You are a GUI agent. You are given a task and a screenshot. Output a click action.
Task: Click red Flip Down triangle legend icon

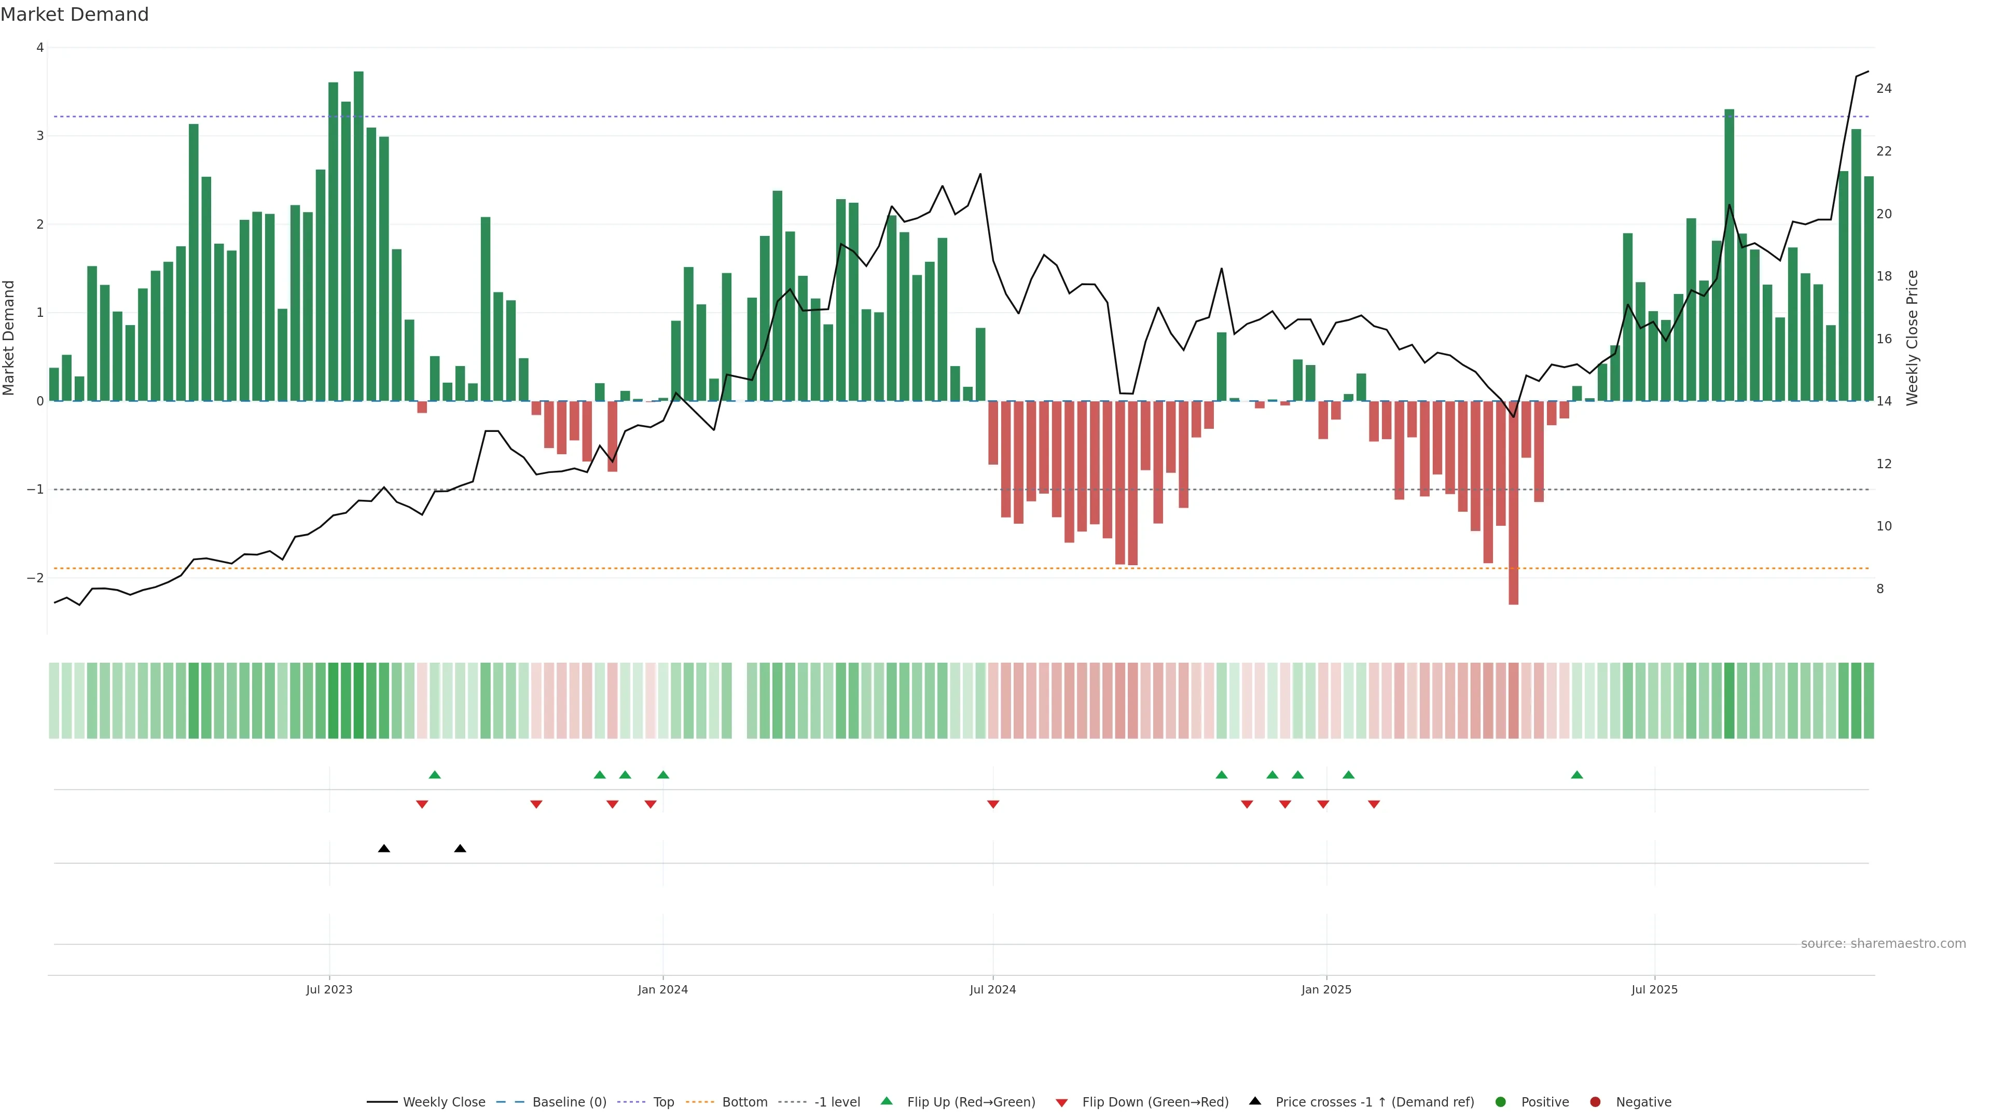pyautogui.click(x=1062, y=1103)
